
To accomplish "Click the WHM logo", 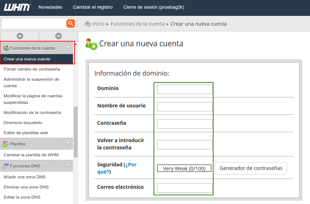I will pos(17,7).
